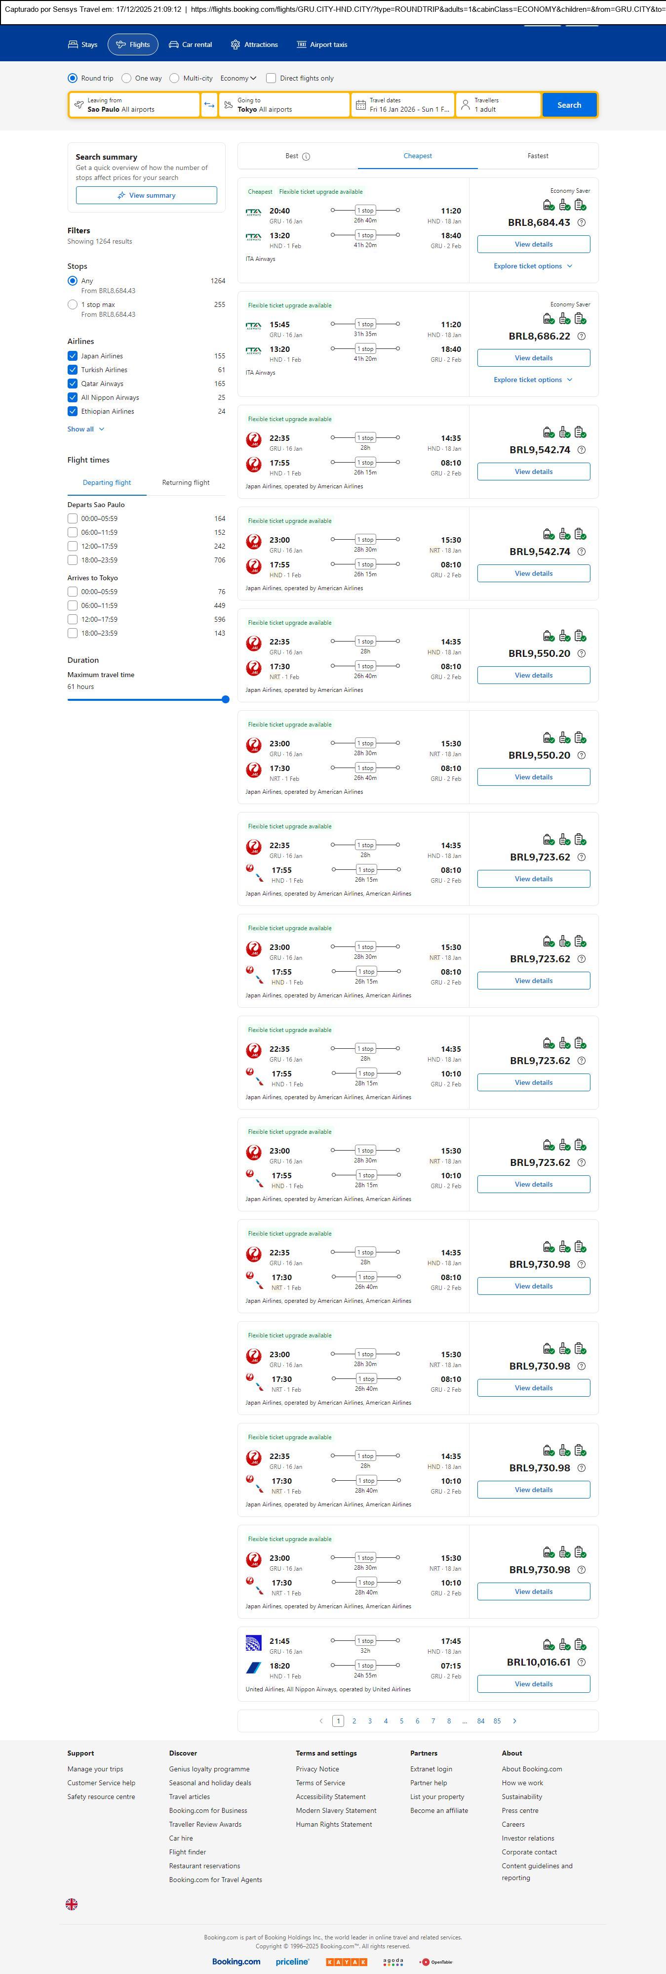Switch to Returning flight times tab
Viewport: 666px width, 1974px height.
(185, 483)
